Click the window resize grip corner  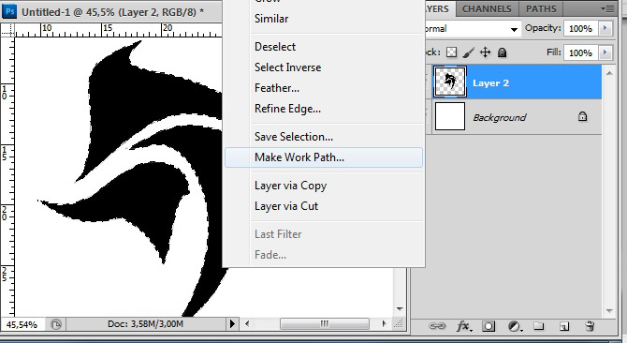(x=399, y=324)
